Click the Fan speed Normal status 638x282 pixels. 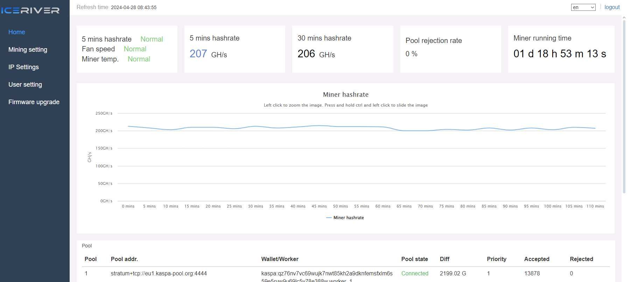(135, 49)
